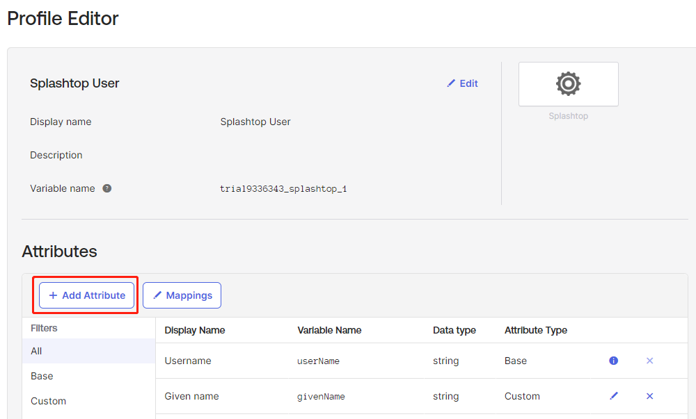This screenshot has width=696, height=419.
Task: Click the Custom attribute type cell for Given name
Action: point(522,396)
